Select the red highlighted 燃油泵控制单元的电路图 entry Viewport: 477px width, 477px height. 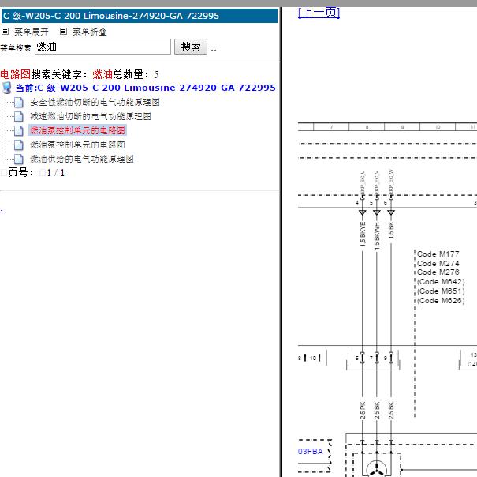(77, 130)
